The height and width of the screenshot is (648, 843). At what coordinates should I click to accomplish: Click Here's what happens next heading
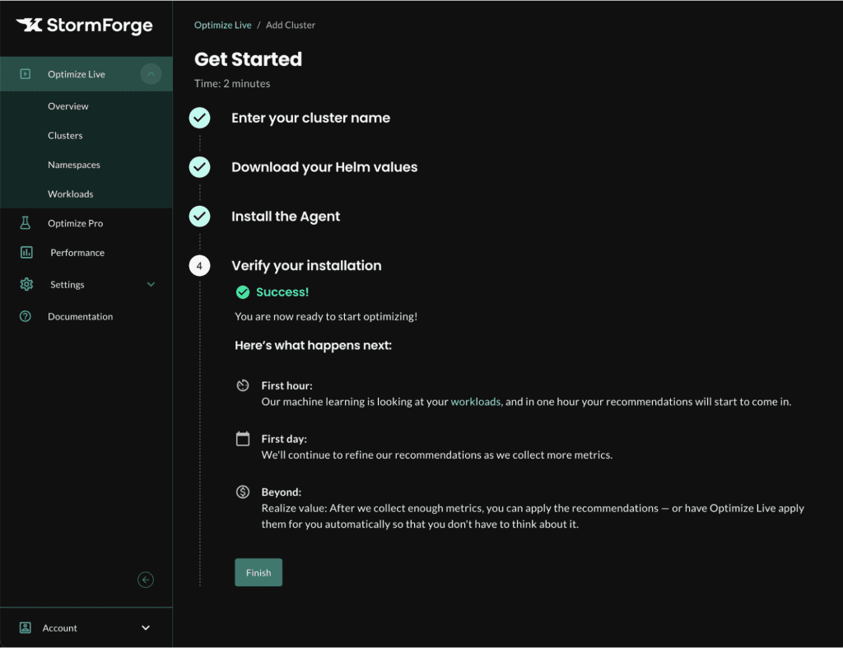pyautogui.click(x=314, y=345)
